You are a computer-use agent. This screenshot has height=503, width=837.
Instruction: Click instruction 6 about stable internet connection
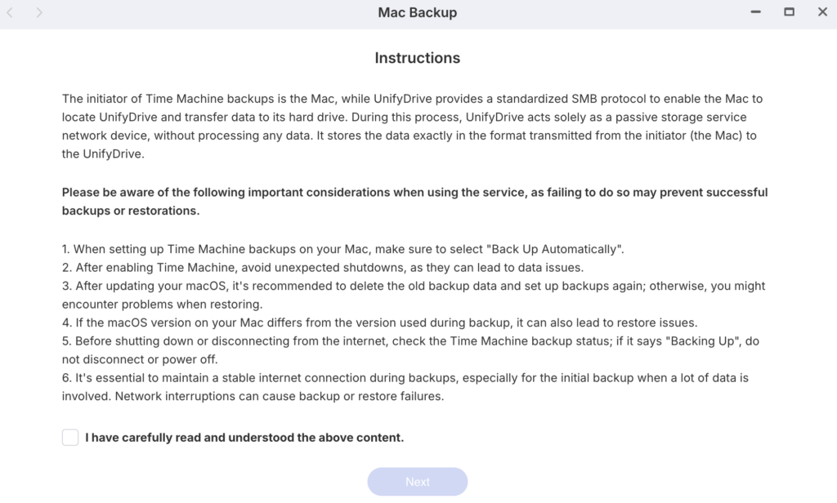click(x=405, y=387)
